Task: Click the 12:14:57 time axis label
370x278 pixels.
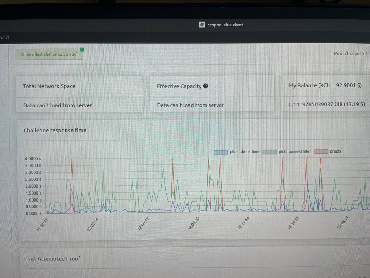Action: pos(293,223)
